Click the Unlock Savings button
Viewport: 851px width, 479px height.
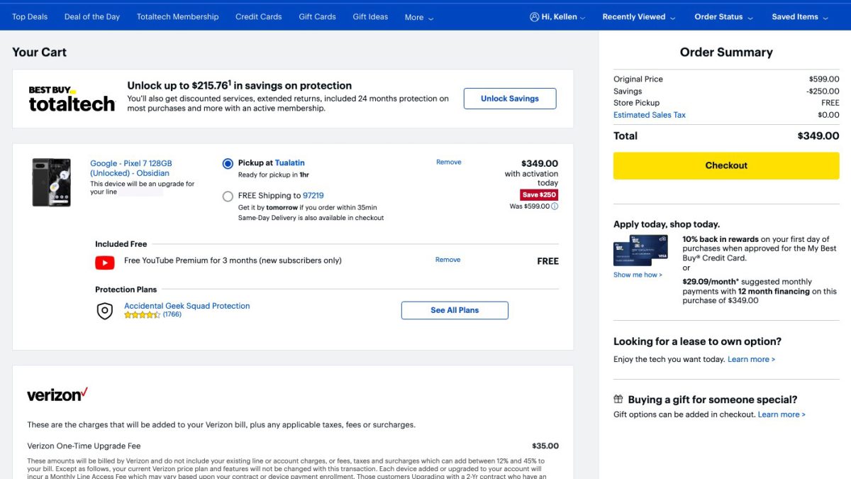pos(509,99)
